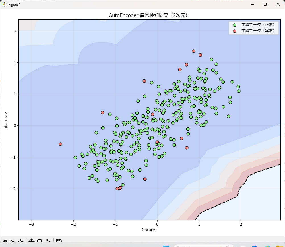Click the leftmost red anomaly data point
This screenshot has height=247, width=285.
(x=60, y=144)
